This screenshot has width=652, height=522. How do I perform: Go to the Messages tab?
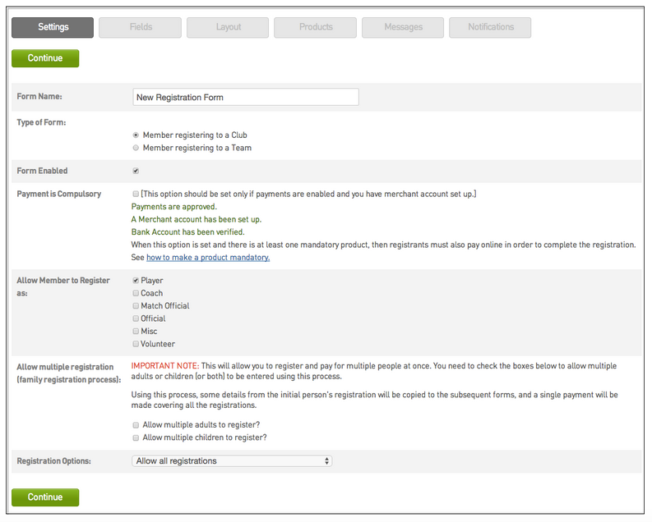403,27
